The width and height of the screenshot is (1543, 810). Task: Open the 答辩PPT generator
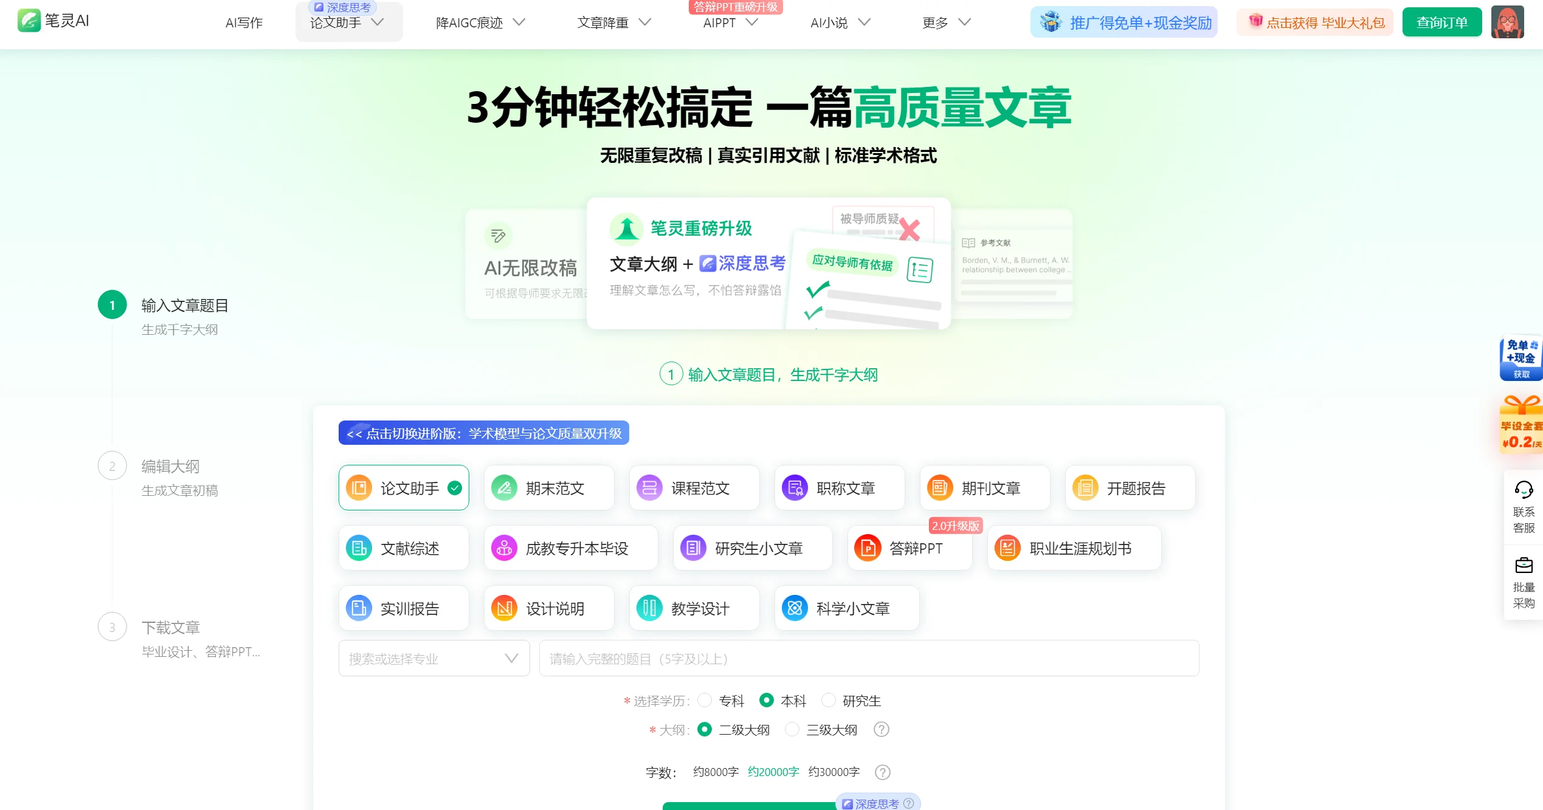[910, 547]
